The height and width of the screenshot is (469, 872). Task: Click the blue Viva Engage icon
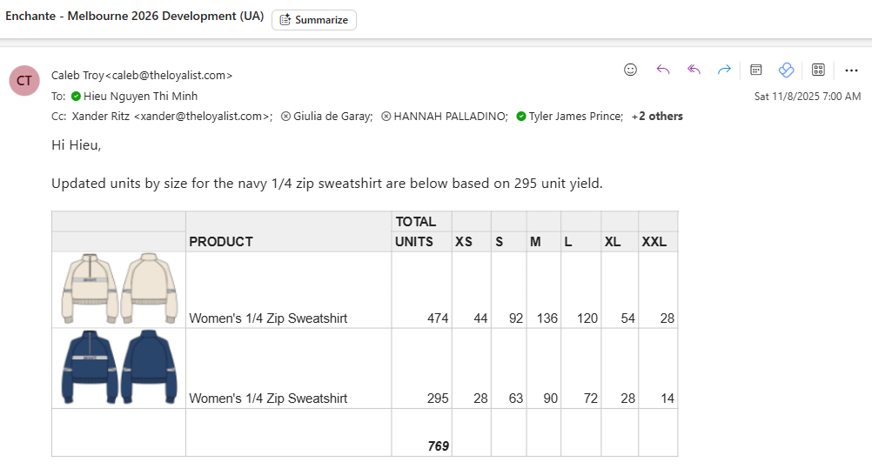786,70
